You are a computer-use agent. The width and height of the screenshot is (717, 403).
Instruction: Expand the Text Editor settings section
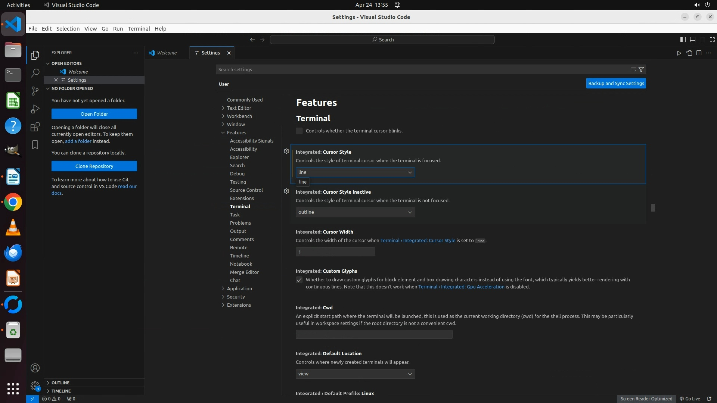click(x=239, y=108)
